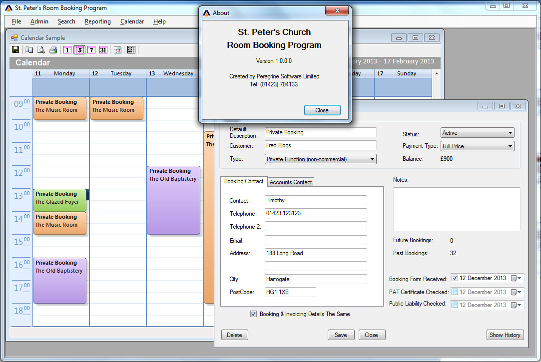The image size is (541, 362).
Task: Click the Show History button
Action: pos(505,335)
